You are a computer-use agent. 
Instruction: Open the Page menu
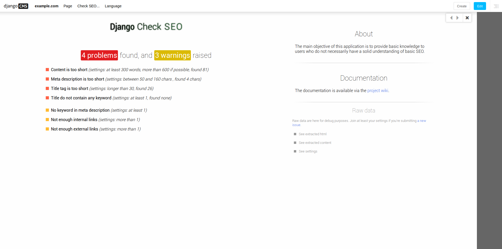(68, 6)
